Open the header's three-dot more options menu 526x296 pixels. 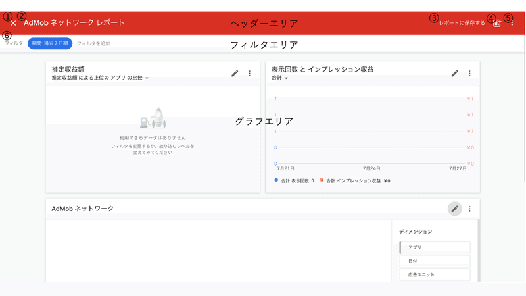(x=512, y=23)
